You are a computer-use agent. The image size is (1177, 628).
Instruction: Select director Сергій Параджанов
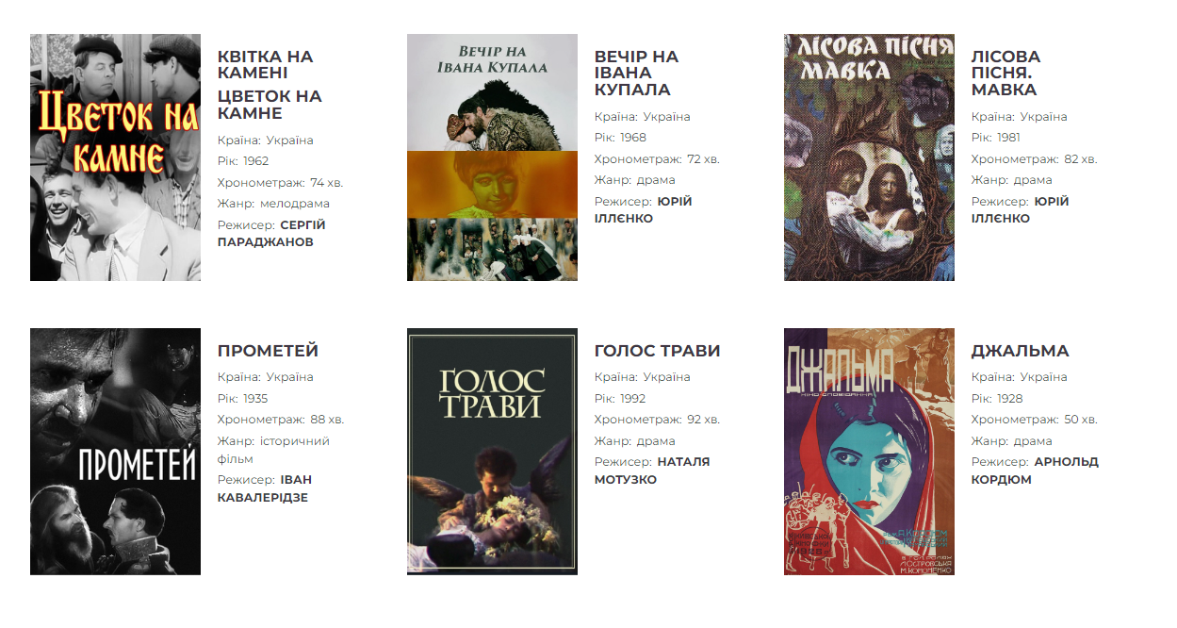pos(272,234)
